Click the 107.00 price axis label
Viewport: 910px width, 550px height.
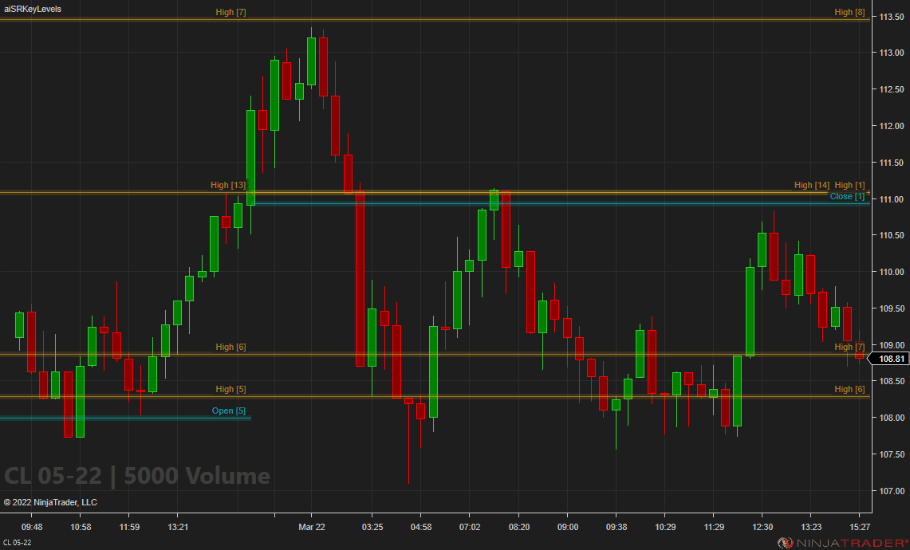pos(890,491)
